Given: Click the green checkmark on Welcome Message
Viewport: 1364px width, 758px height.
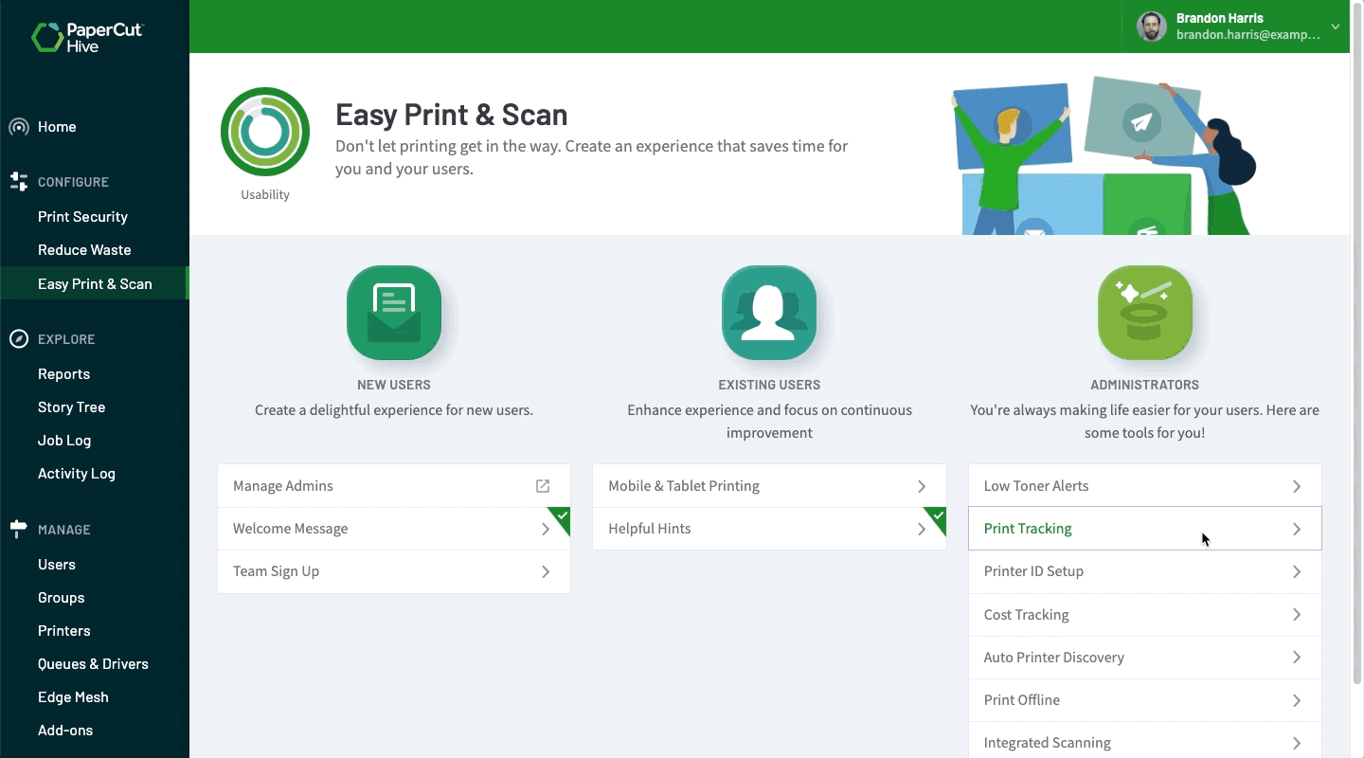Looking at the screenshot, I should (562, 517).
